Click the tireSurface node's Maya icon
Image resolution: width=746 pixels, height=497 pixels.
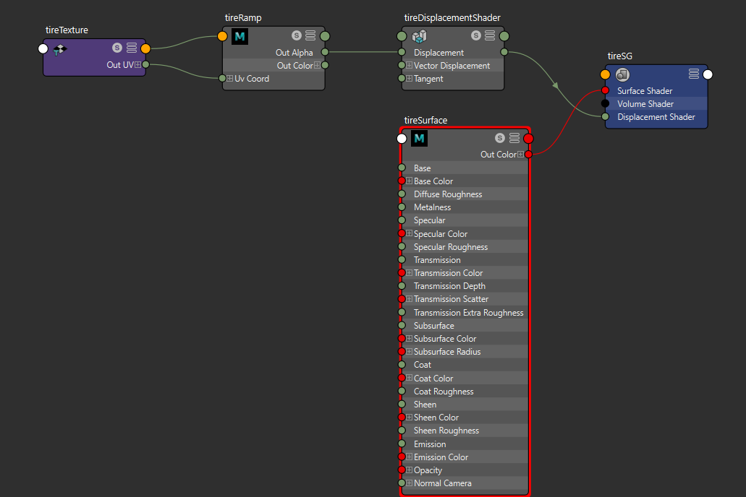419,139
